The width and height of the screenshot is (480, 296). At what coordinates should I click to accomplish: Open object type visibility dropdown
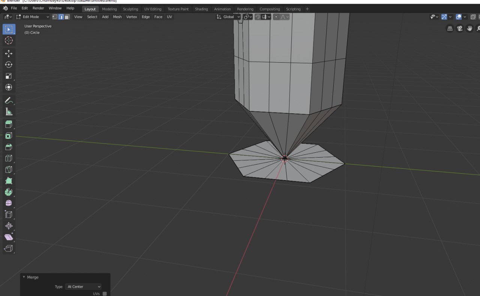coord(434,17)
